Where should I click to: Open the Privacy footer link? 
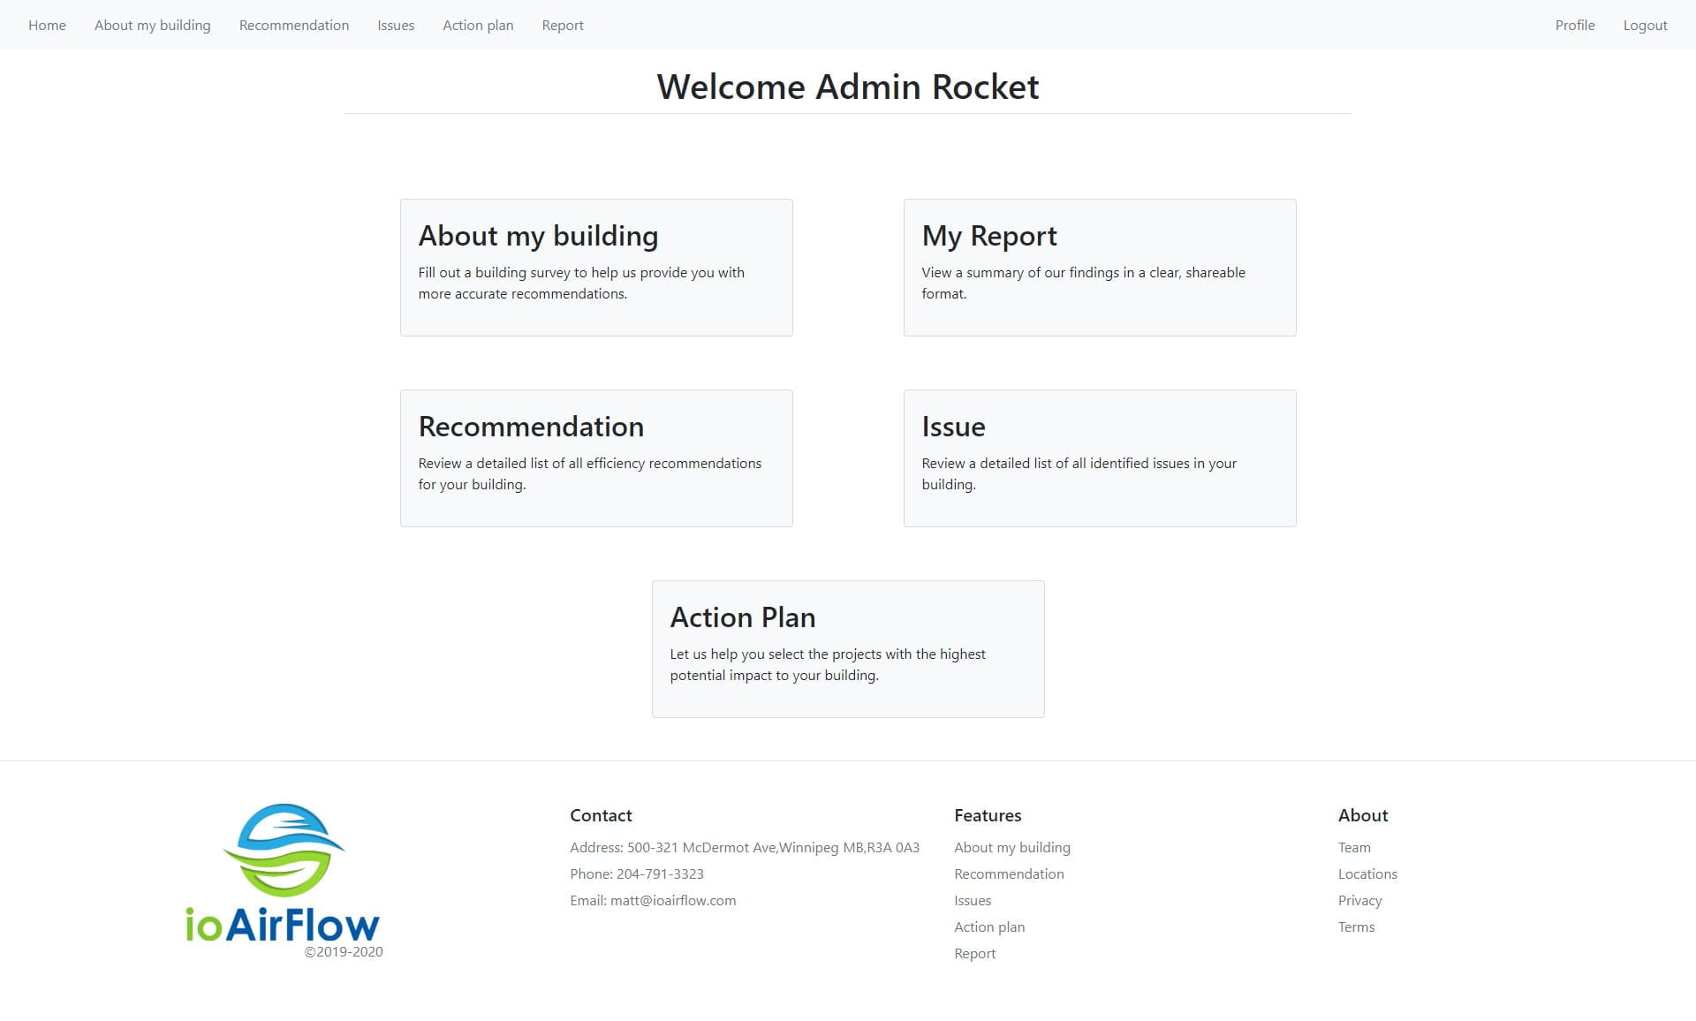pyautogui.click(x=1359, y=900)
